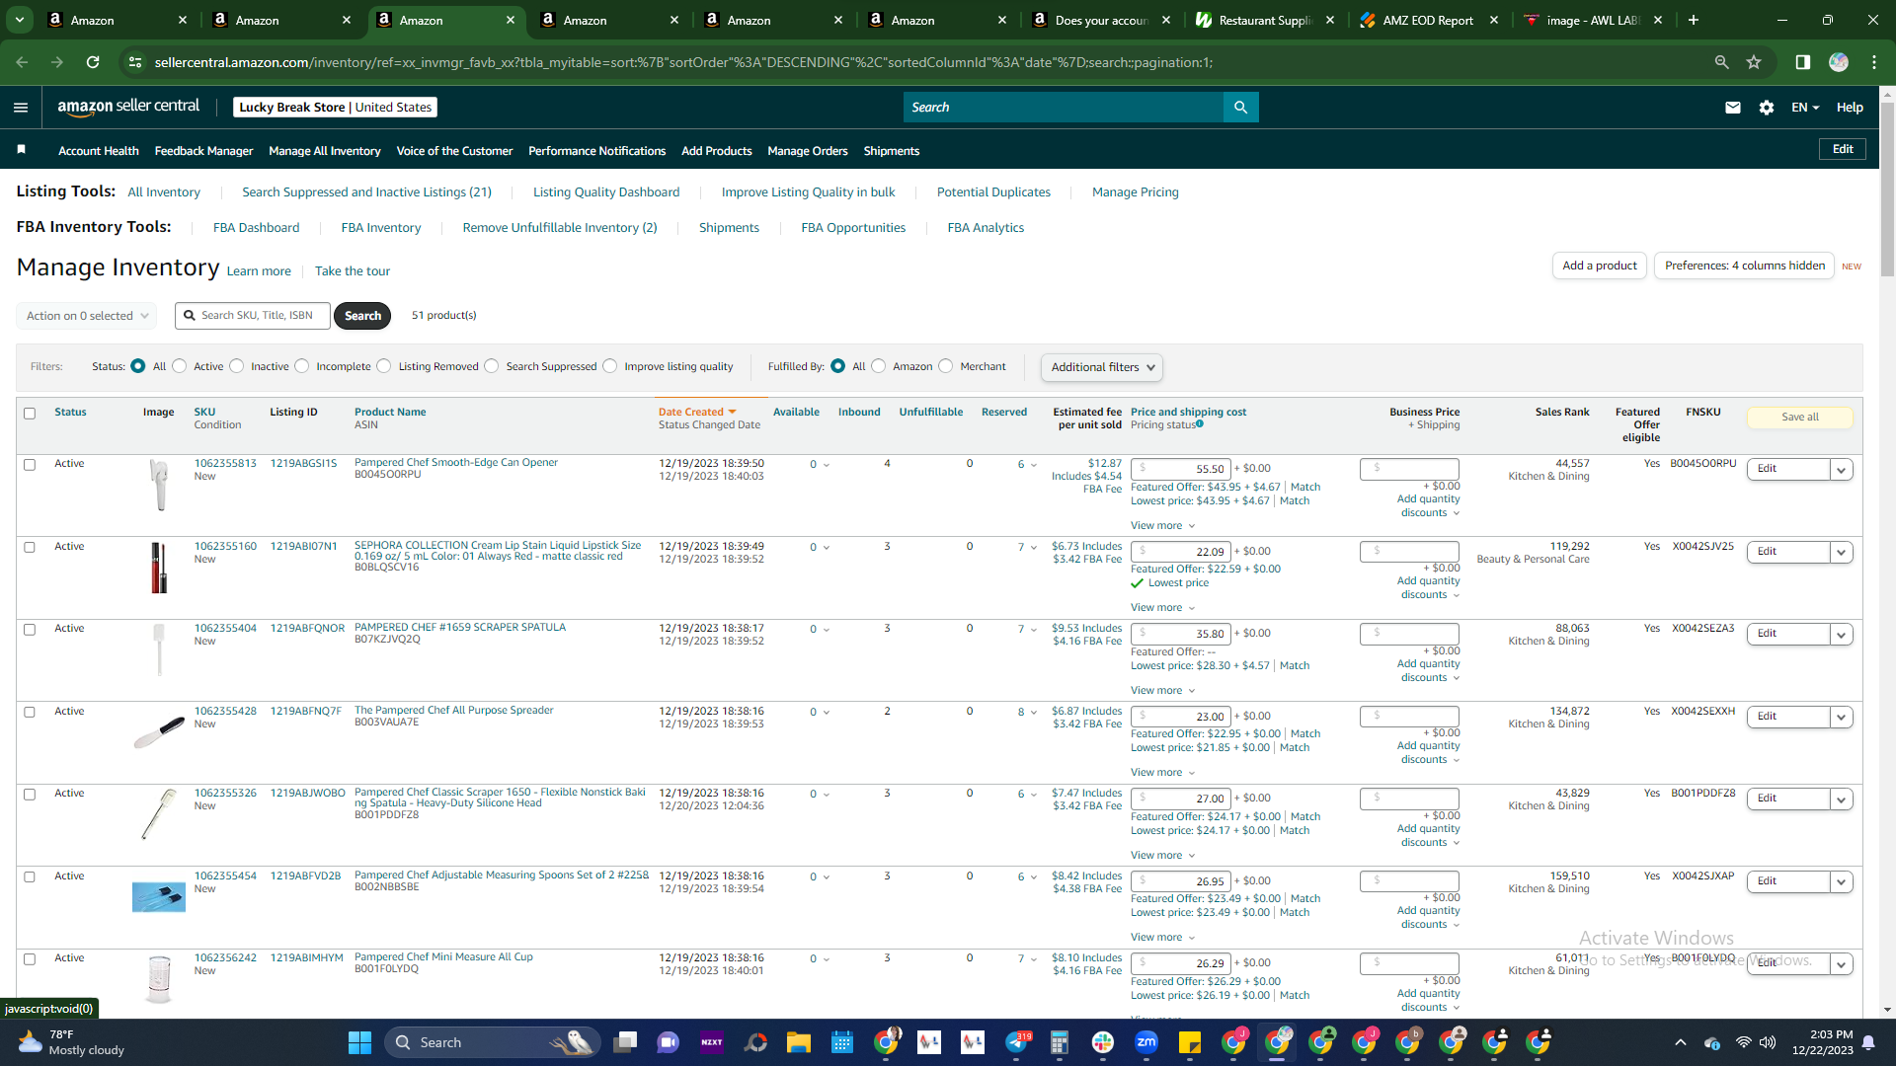Expand Available dropdown for All Purpose Spreader row
Viewport: 1896px width, 1066px height.
(826, 713)
